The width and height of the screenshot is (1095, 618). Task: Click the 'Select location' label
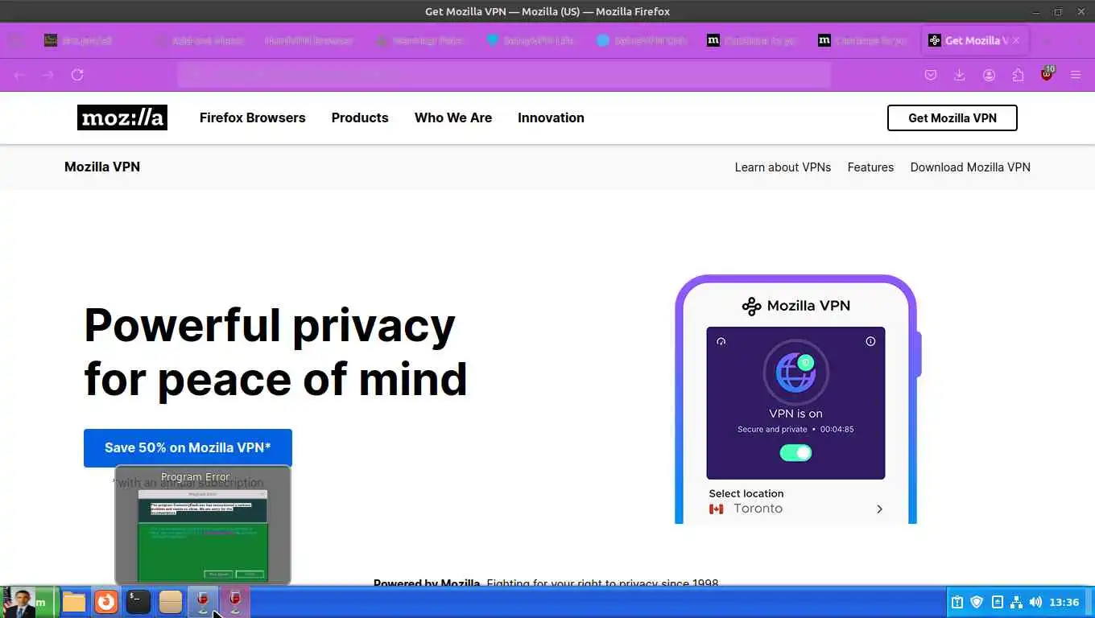coord(746,493)
